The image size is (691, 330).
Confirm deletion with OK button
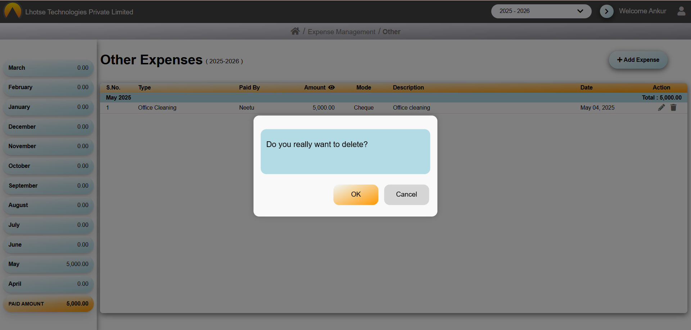[x=356, y=194]
